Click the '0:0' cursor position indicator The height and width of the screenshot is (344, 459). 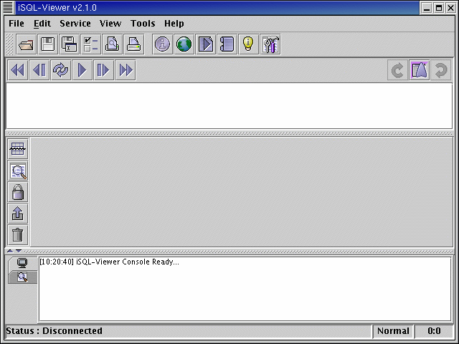[x=434, y=331]
